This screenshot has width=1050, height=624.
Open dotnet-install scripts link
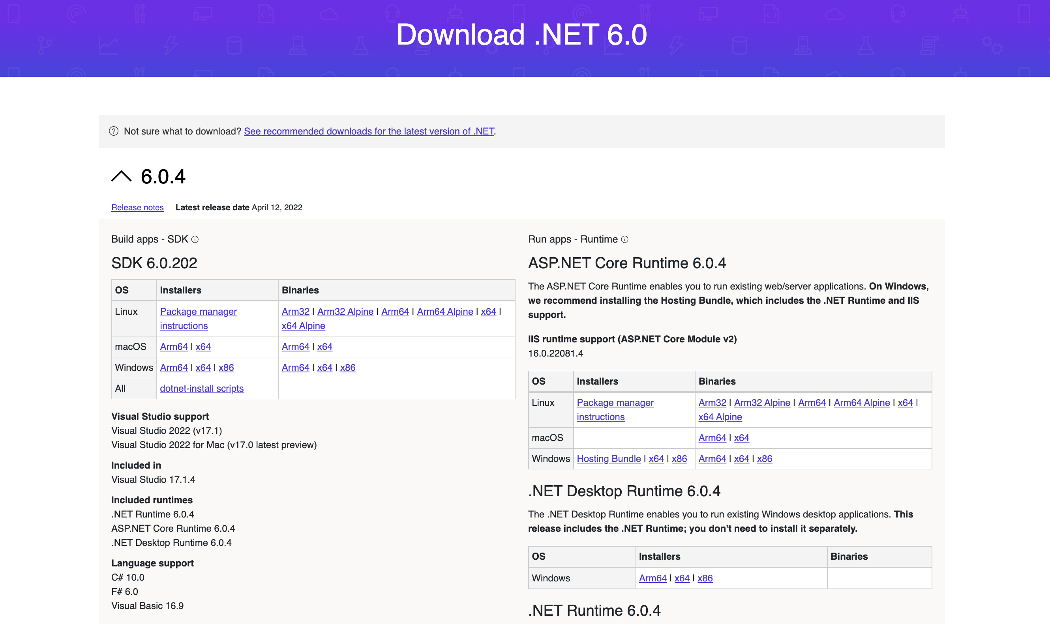(x=202, y=388)
